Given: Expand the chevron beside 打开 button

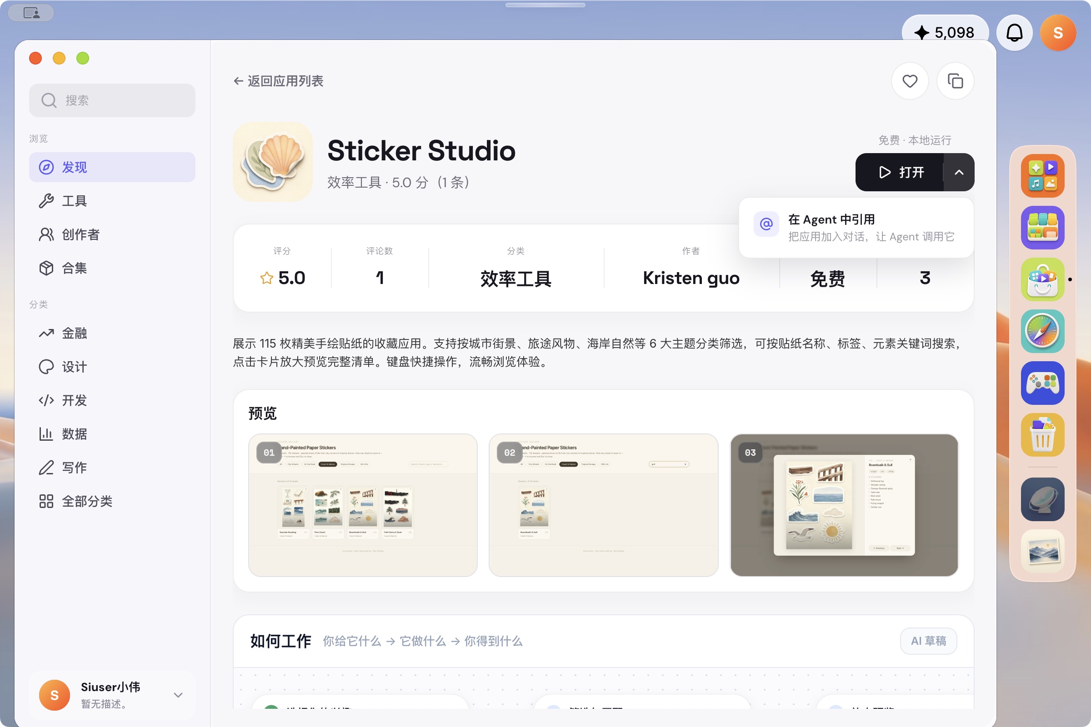Looking at the screenshot, I should 959,173.
